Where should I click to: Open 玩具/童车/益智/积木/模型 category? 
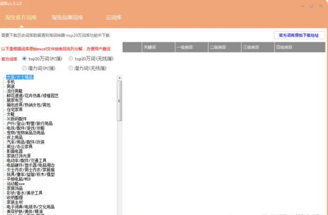point(31,174)
